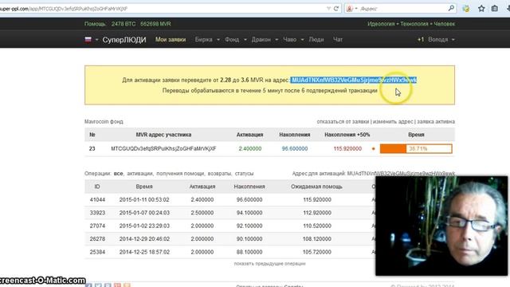Screen dimensions: 510x287
Task: Click savings value 88.100000
Action: coord(249,252)
